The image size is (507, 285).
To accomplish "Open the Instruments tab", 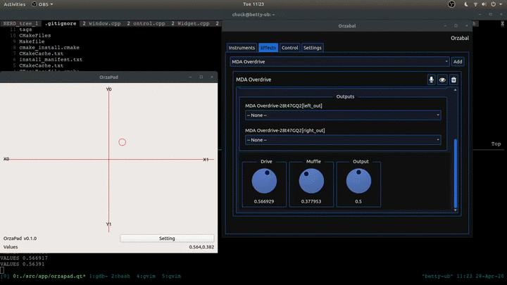I will 242,48.
